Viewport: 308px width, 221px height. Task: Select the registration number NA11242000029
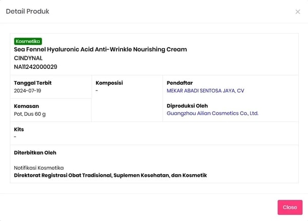point(35,67)
